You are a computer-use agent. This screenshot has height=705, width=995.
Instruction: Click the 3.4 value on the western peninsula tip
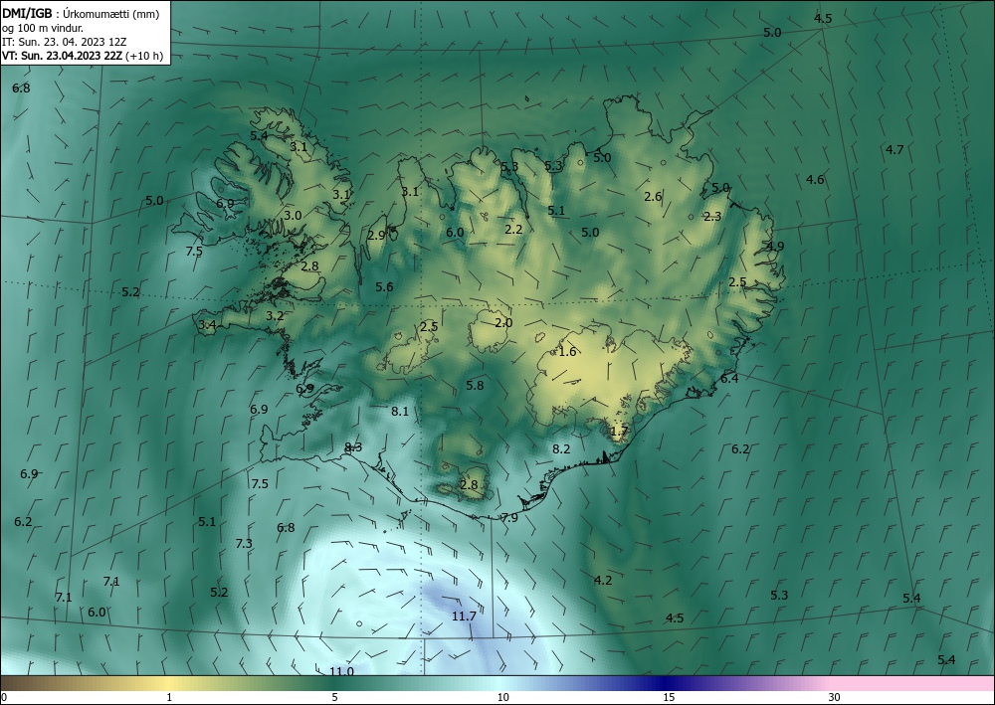(x=208, y=325)
